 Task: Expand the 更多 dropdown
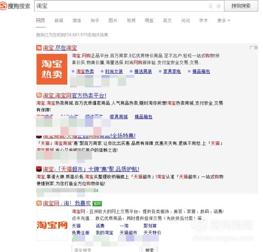pyautogui.click(x=223, y=21)
